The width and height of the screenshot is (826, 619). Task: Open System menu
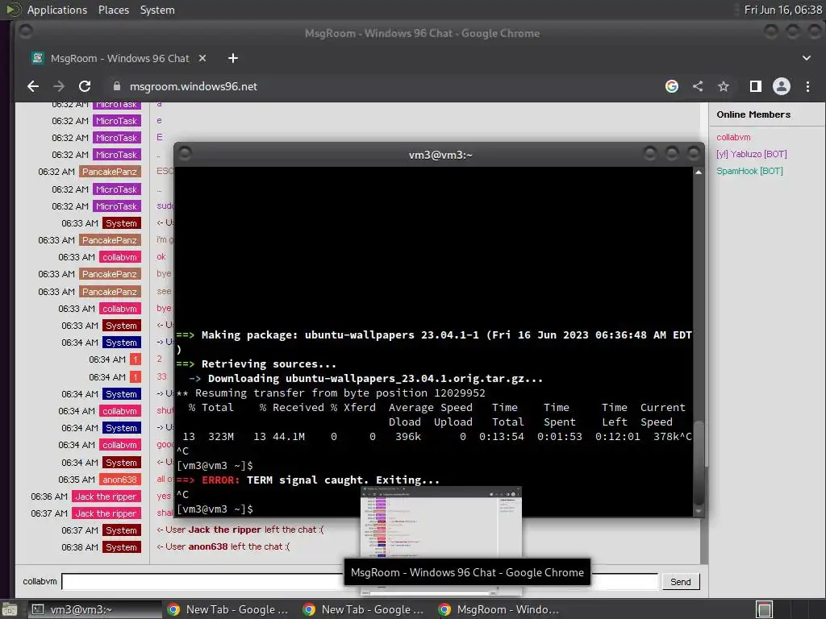click(157, 10)
